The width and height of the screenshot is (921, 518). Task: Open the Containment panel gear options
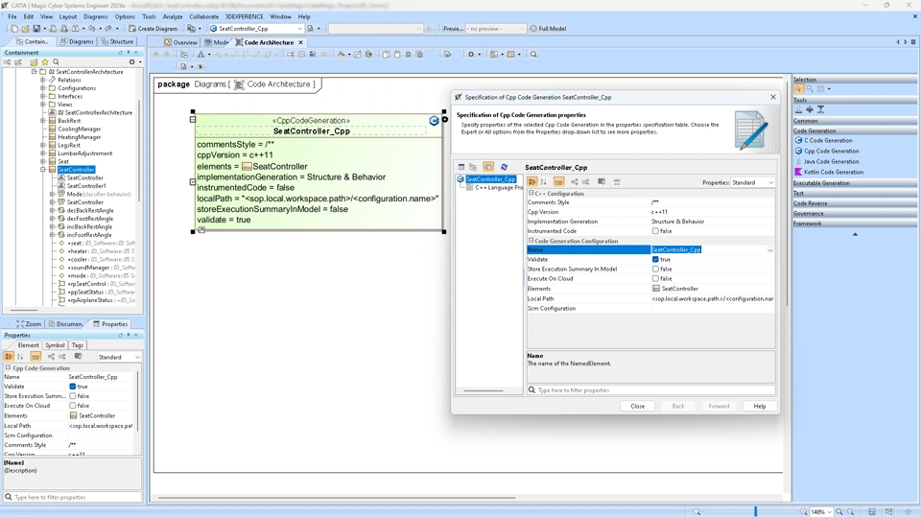pos(132,61)
